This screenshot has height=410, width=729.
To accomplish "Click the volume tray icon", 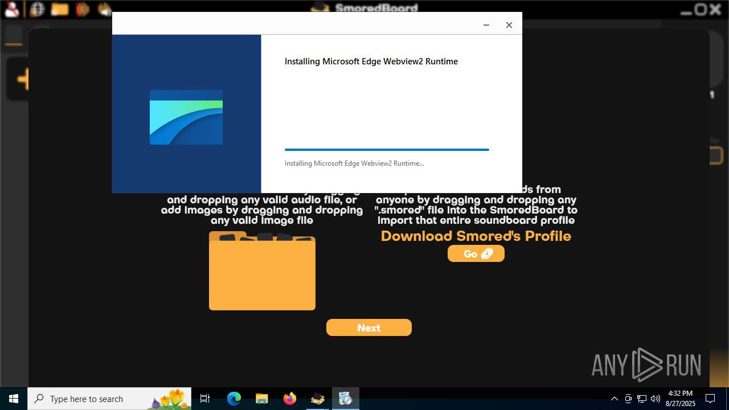I will pos(656,399).
